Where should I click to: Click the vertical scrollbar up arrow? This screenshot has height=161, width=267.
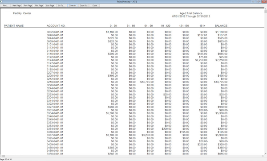(266, 8)
